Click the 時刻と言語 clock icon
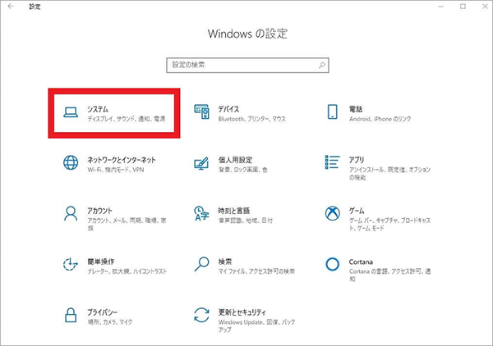Viewport: 493px width, 346px height. (201, 213)
